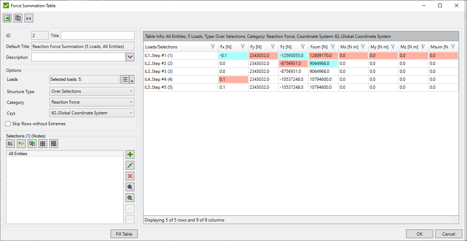
Task: Click into the Title input field
Action: click(x=97, y=35)
